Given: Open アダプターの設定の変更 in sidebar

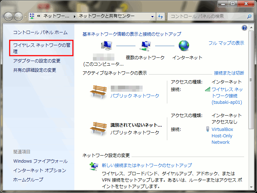Looking at the screenshot, I should pos(37,61).
